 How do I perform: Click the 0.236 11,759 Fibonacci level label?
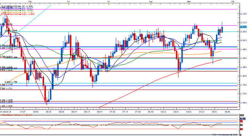tap(11, 82)
